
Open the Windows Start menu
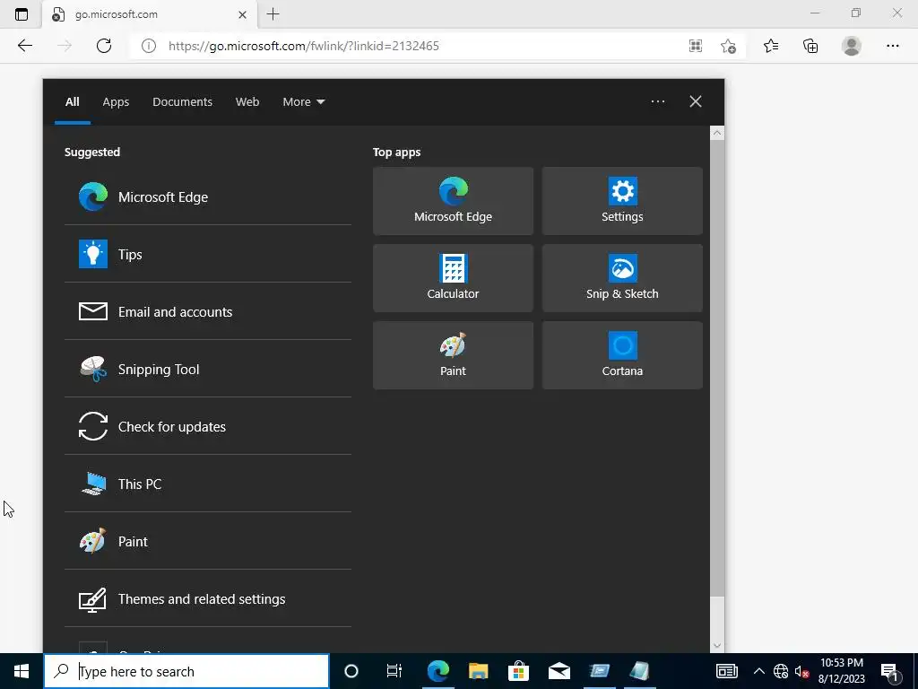[x=22, y=671]
